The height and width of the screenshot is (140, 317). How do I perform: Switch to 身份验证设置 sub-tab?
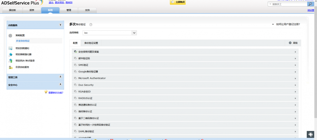click(x=91, y=43)
